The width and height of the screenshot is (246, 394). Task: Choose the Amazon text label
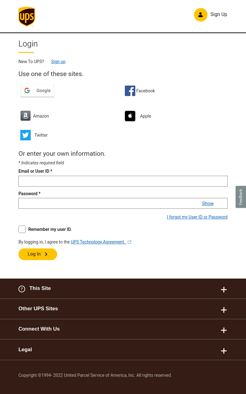41,116
